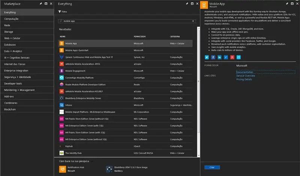The width and height of the screenshot is (300, 176).
Task: Sort results by CATEGORIA column header
Action: (x=175, y=36)
